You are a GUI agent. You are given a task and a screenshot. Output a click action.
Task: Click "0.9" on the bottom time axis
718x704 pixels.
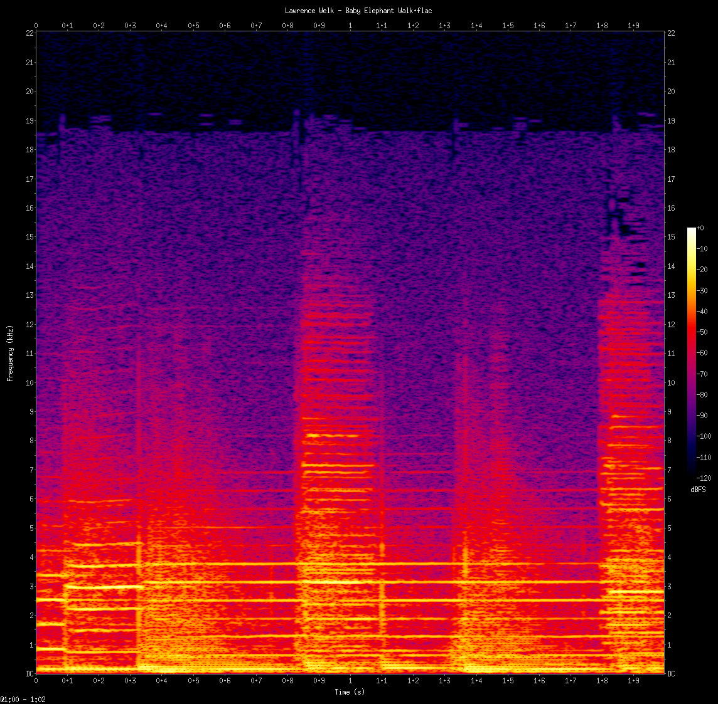click(319, 681)
